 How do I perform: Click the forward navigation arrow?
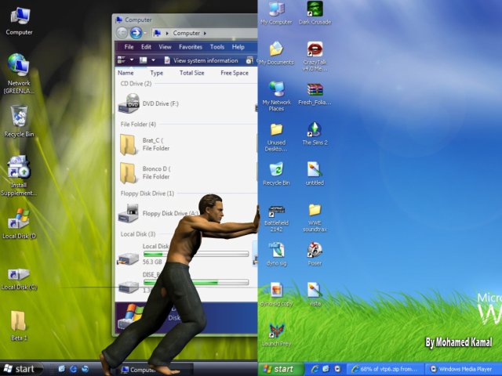(x=136, y=33)
